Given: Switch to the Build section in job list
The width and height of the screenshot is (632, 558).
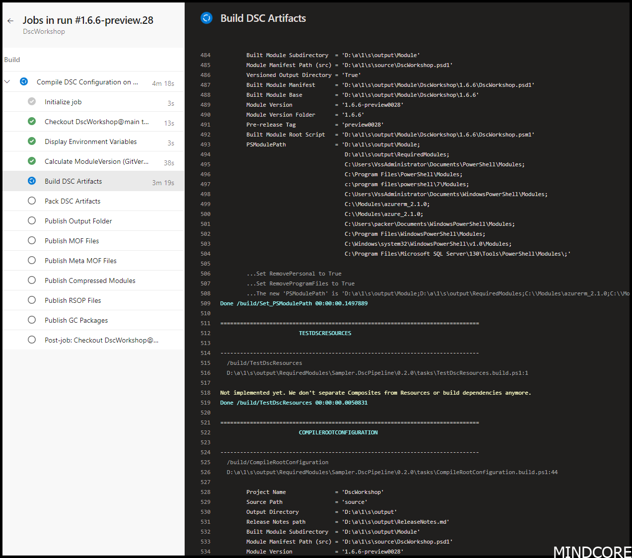Looking at the screenshot, I should pos(12,59).
